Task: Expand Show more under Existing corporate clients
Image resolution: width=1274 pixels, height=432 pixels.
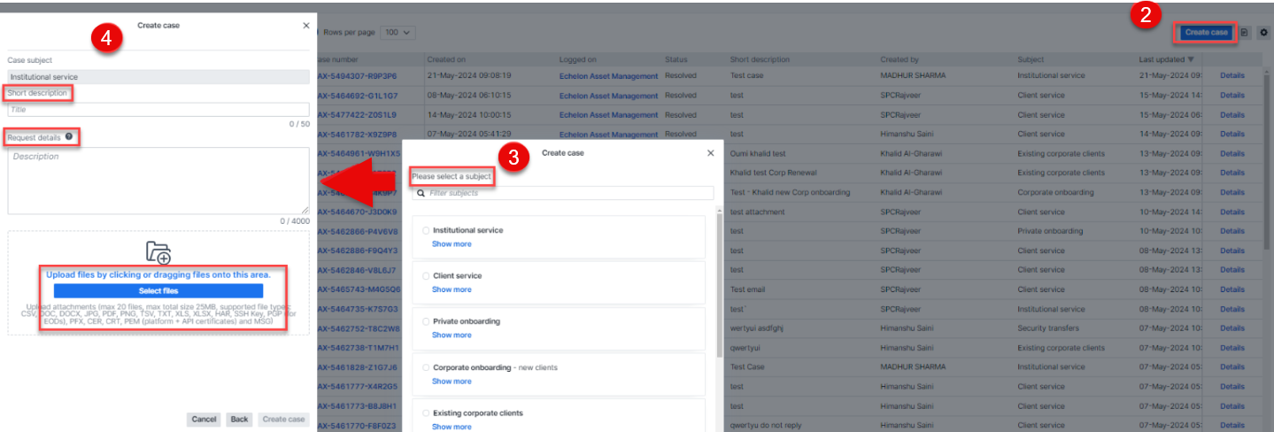Action: tap(452, 427)
